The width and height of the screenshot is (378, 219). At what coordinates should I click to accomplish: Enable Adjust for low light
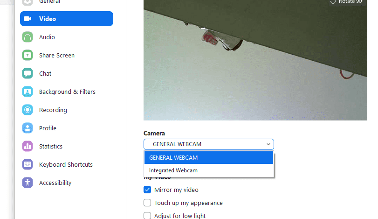[147, 216]
